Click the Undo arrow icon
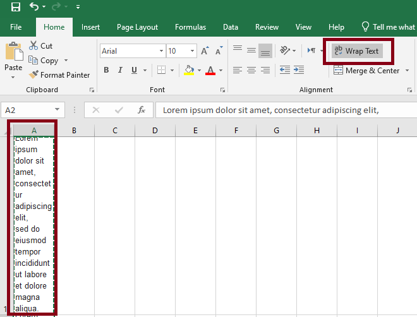This screenshot has height=317, width=417. tap(34, 7)
